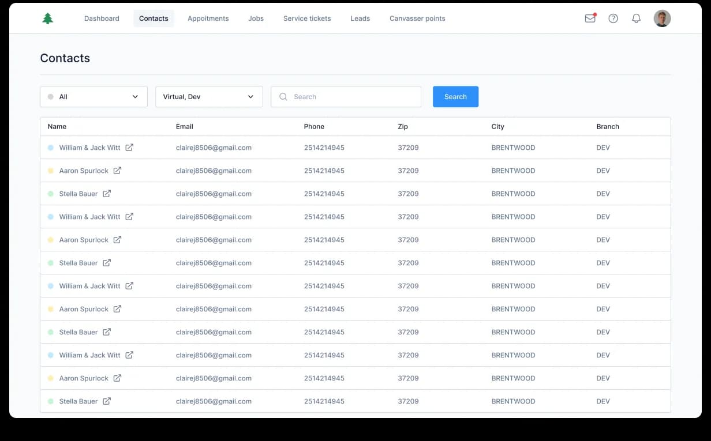This screenshot has width=711, height=441.
Task: Open Service tickets tab
Action: tap(307, 18)
